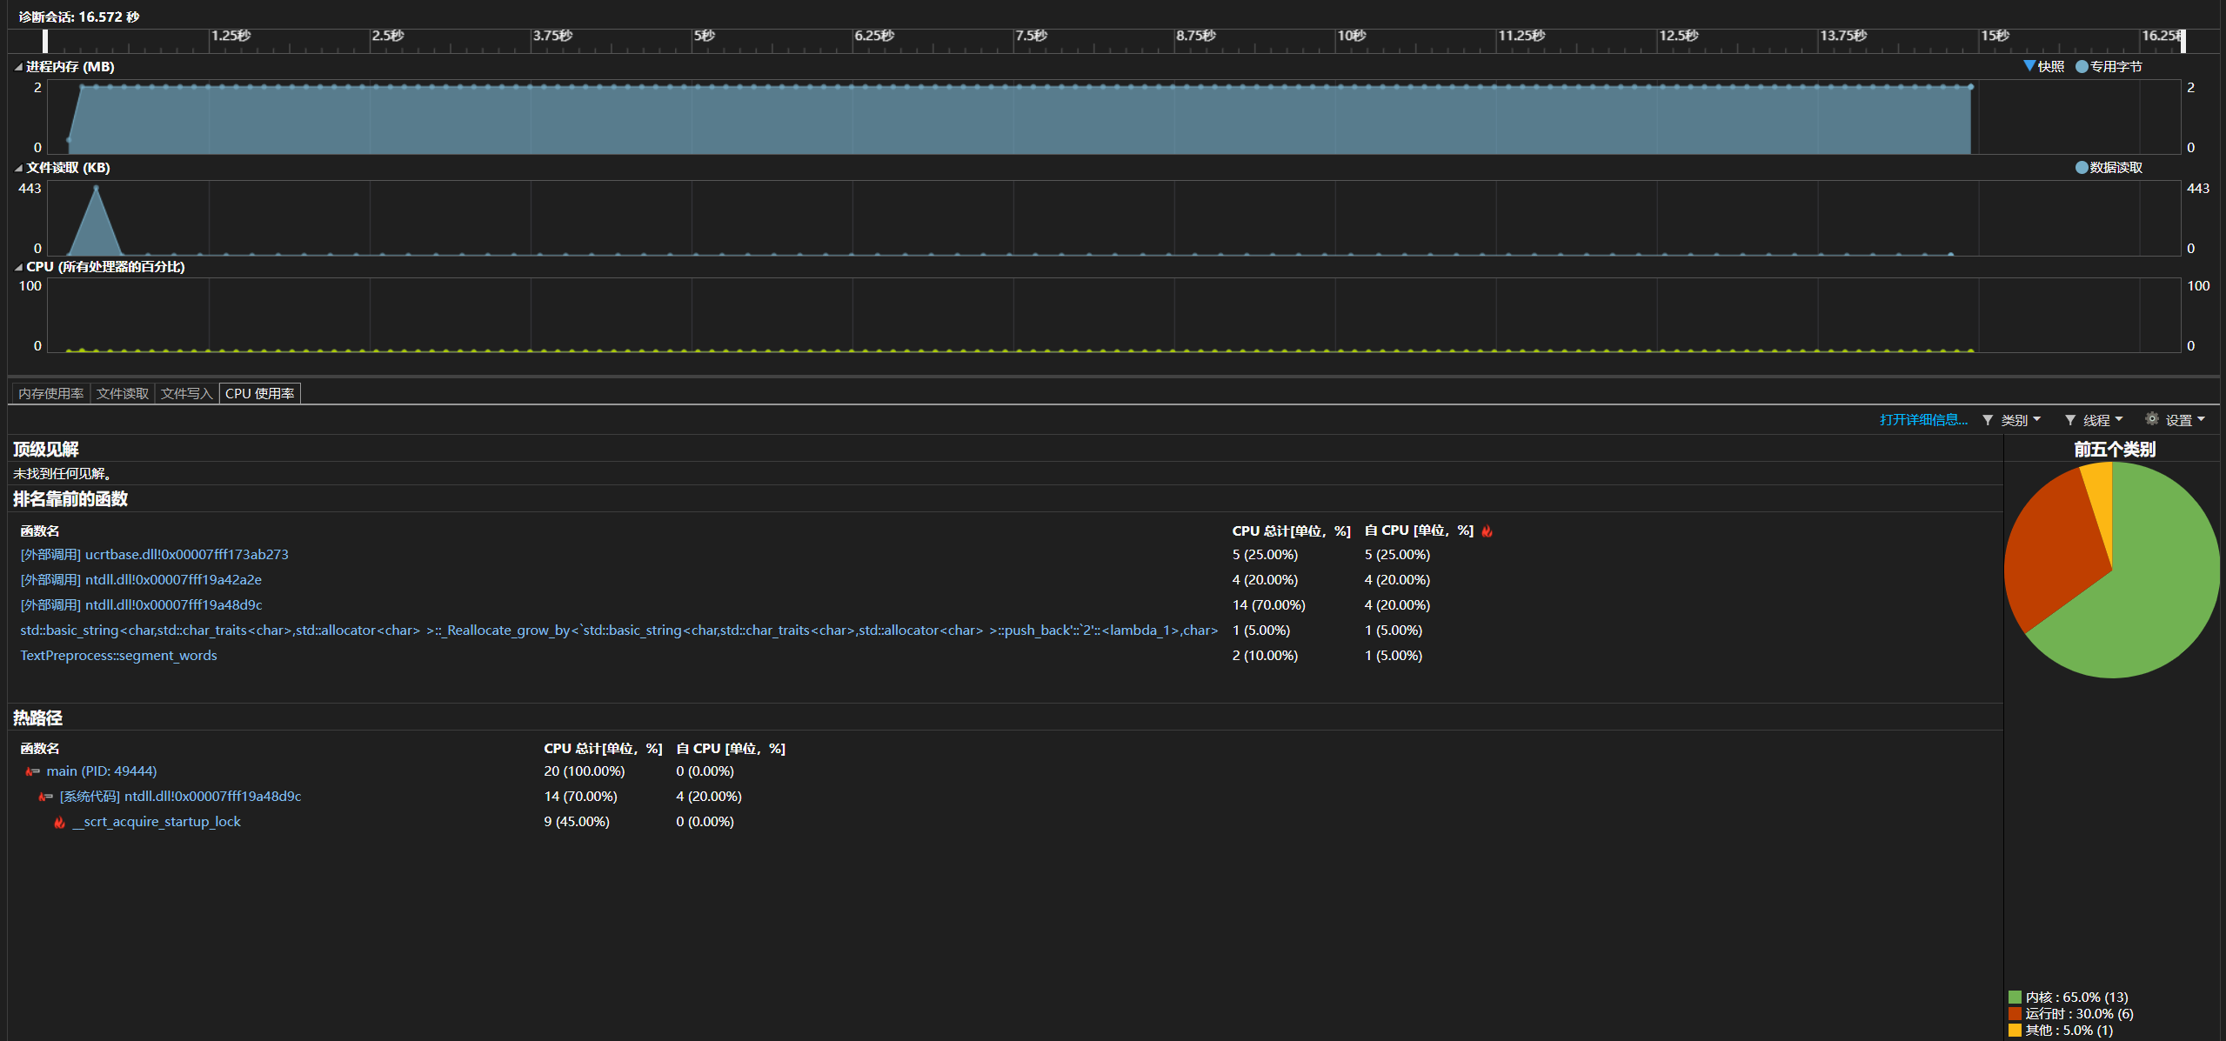Switch to the 内存使用率 tab
Screen dimensions: 2226x1041
pyautogui.click(x=51, y=393)
